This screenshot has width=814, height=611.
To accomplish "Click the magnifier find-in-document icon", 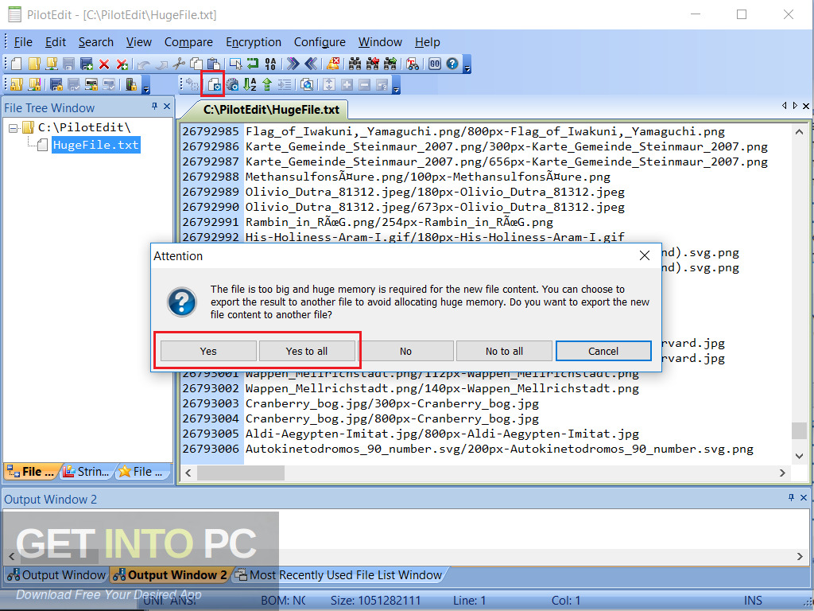I will point(307,84).
